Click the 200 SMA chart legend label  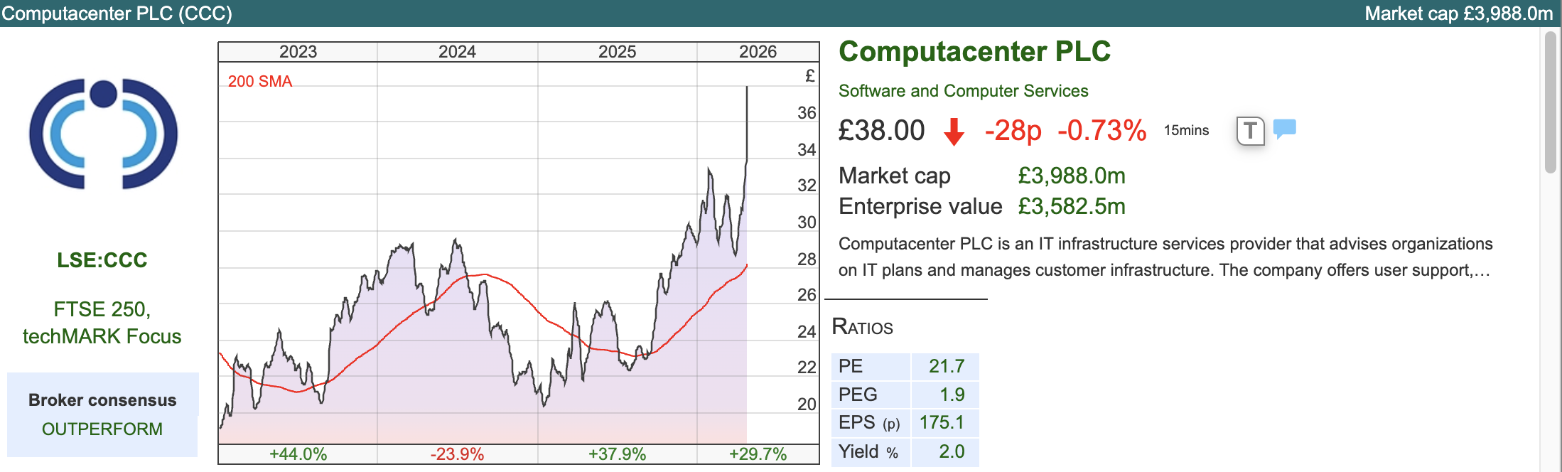259,82
